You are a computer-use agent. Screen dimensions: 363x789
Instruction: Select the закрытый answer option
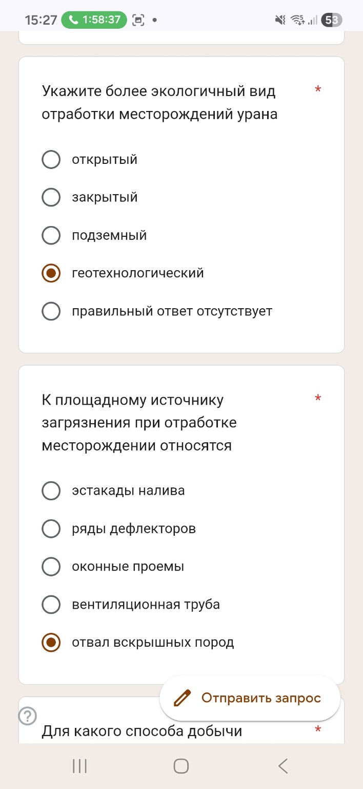click(x=51, y=197)
